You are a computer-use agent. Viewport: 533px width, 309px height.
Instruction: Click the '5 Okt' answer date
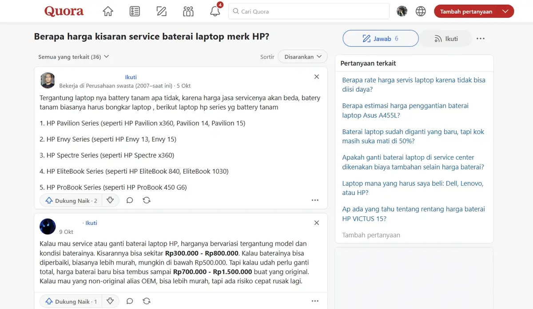[x=183, y=86]
